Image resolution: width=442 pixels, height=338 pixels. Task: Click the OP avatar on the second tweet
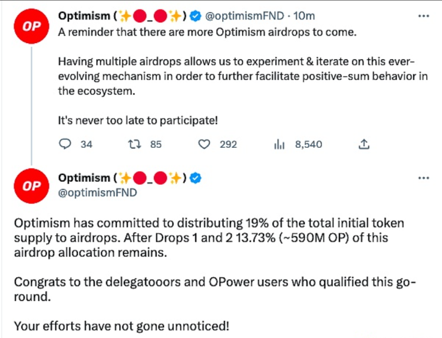(x=31, y=186)
